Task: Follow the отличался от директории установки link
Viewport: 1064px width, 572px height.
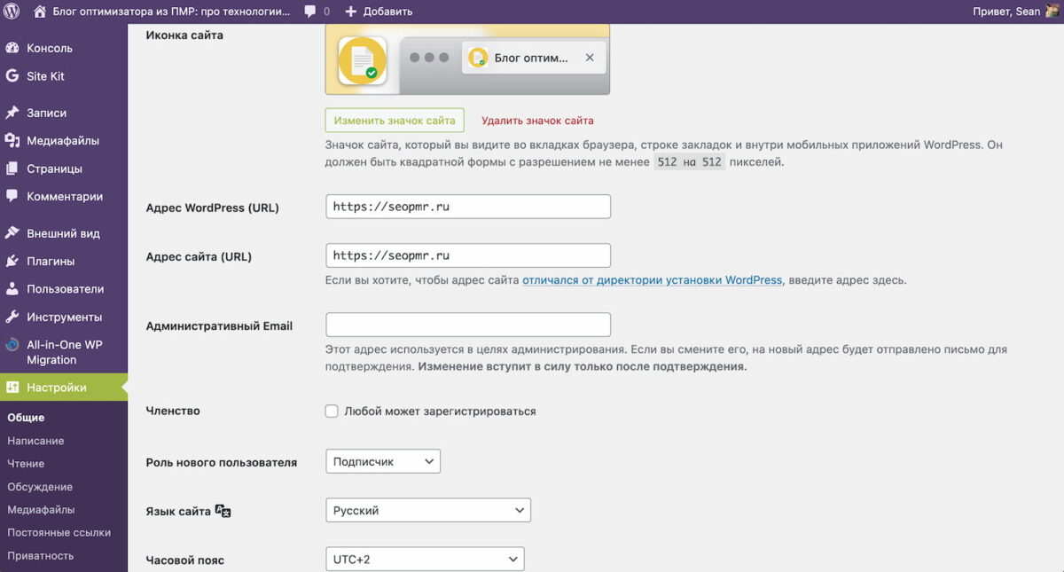Action: click(x=652, y=280)
